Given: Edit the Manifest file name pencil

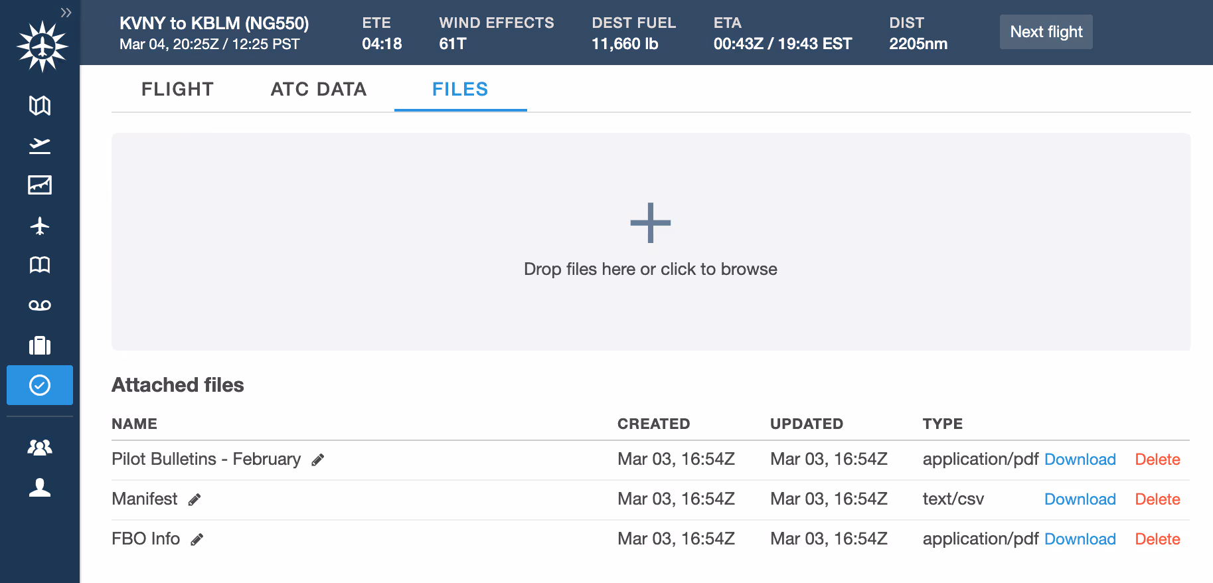Looking at the screenshot, I should point(195,499).
